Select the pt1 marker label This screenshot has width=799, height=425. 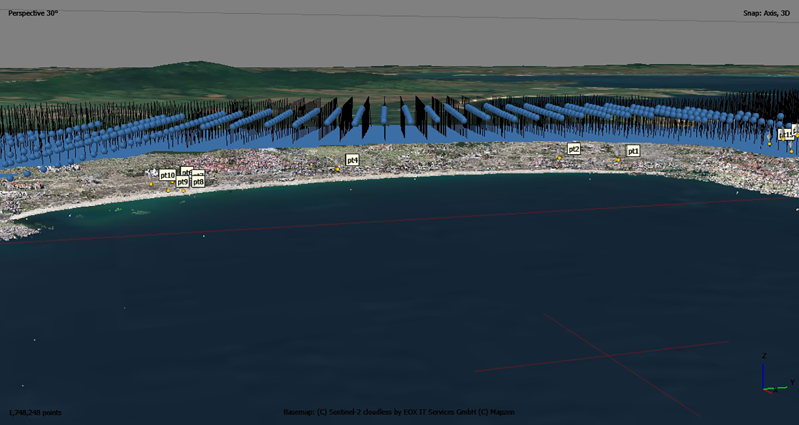point(633,151)
